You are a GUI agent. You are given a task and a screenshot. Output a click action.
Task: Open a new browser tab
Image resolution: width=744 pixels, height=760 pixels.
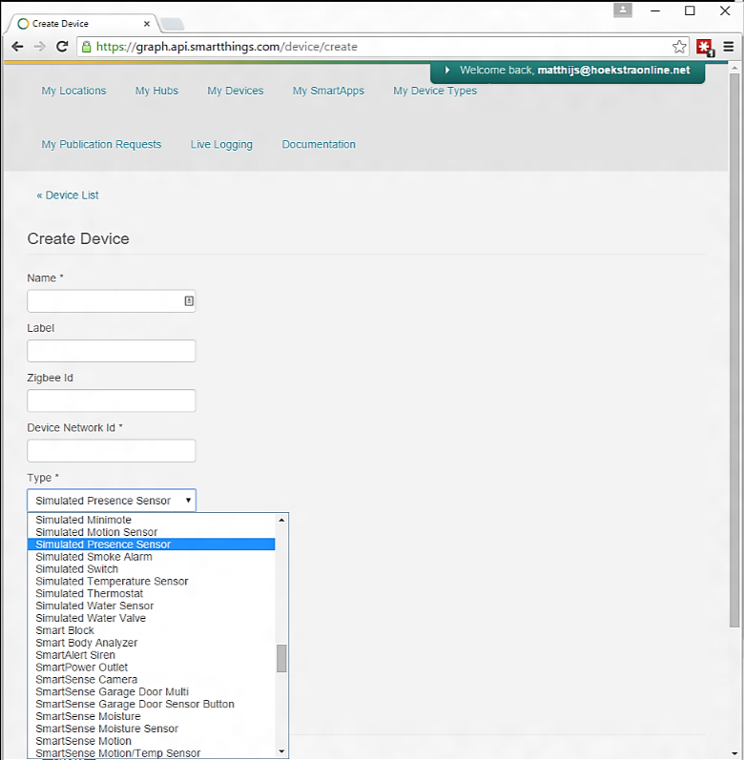coord(172,23)
